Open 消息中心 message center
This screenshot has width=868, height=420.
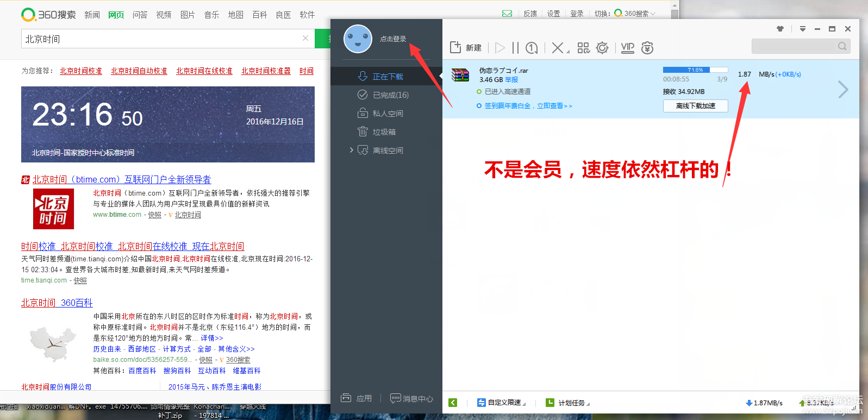click(x=412, y=398)
